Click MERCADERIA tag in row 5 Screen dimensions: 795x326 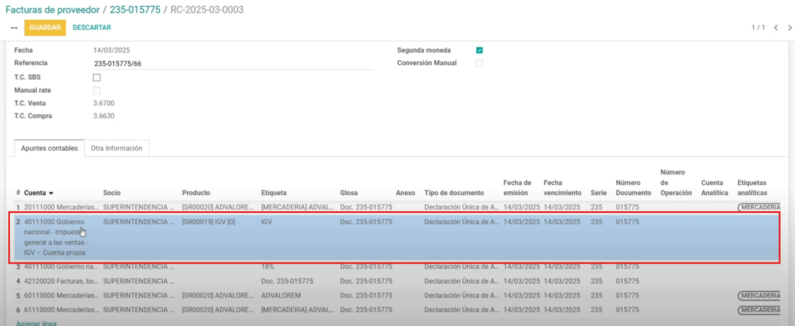pyautogui.click(x=760, y=296)
